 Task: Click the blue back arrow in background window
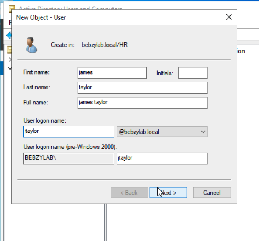coord(9,35)
